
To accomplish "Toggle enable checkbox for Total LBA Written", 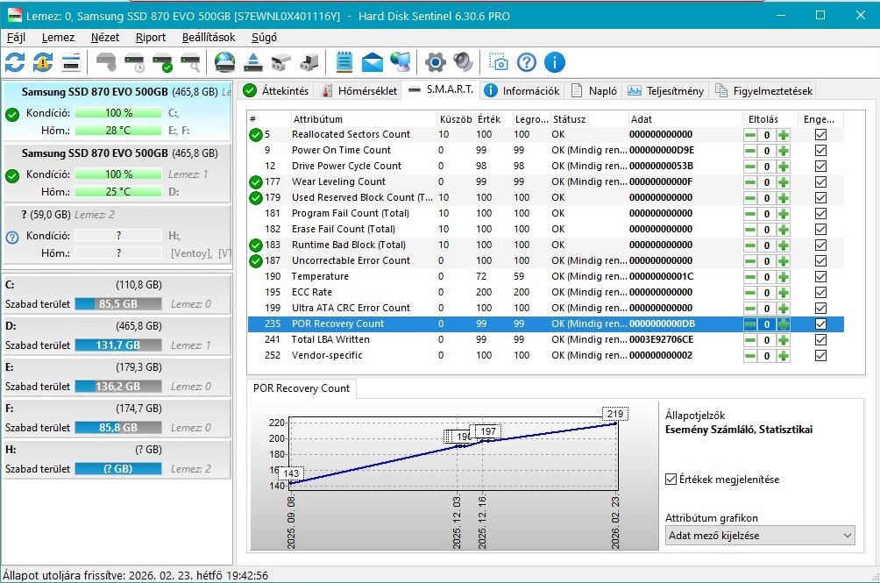I will [x=820, y=339].
